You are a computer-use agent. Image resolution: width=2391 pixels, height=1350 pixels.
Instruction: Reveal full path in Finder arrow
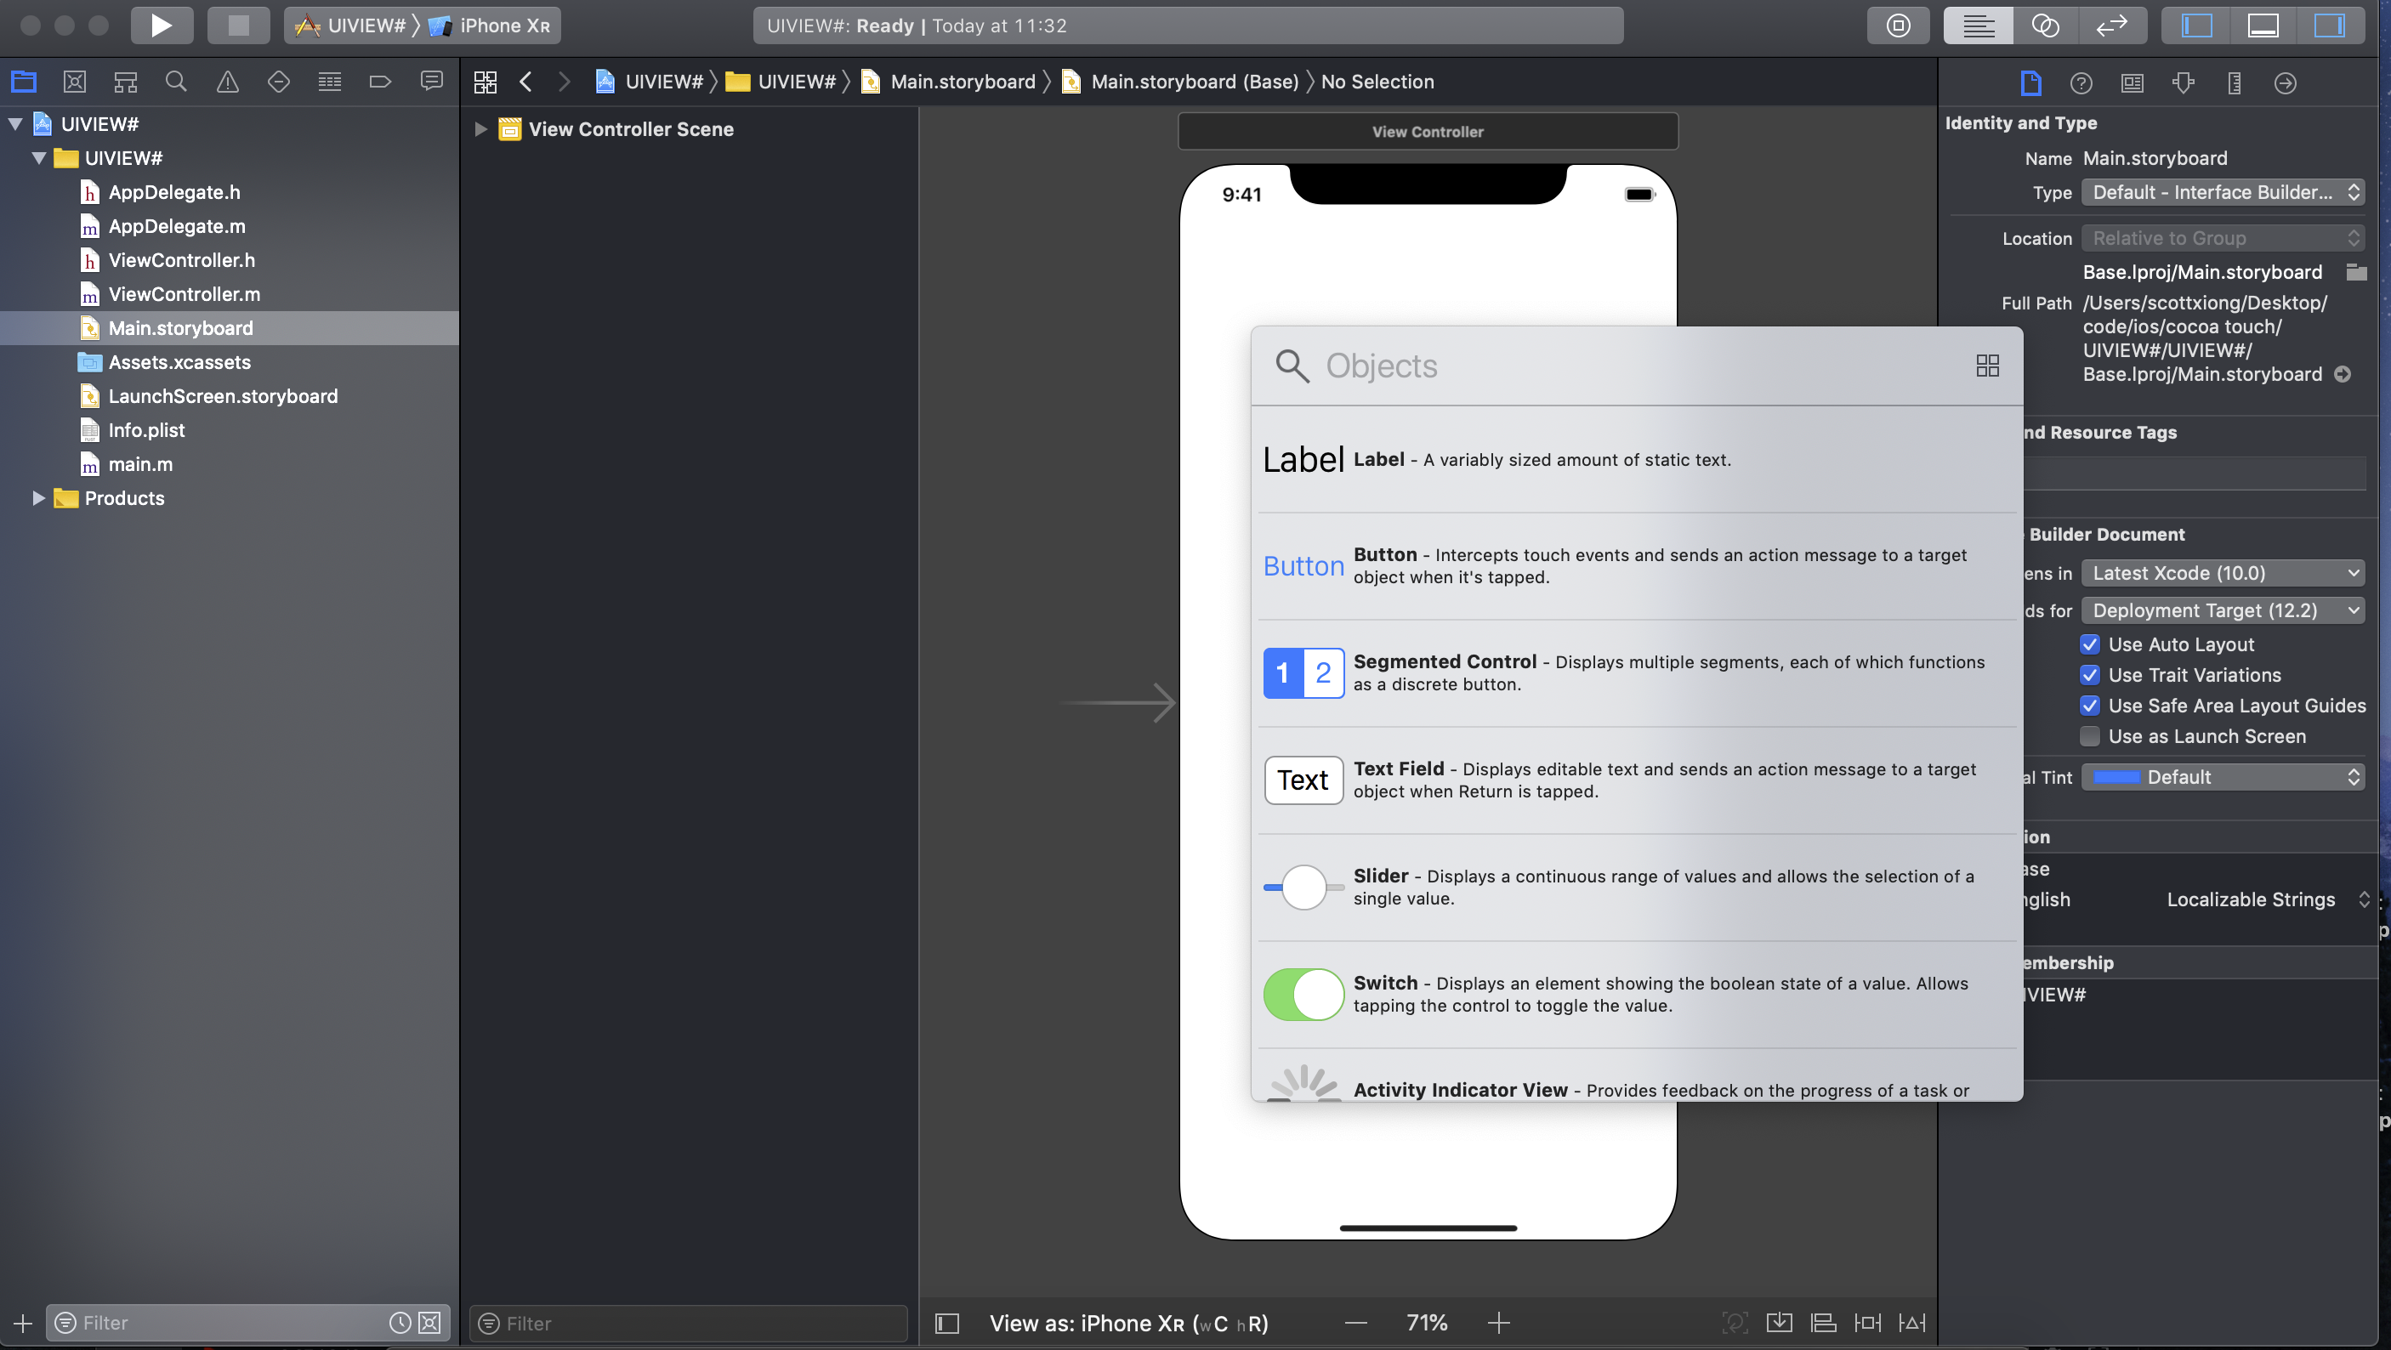tap(2343, 375)
